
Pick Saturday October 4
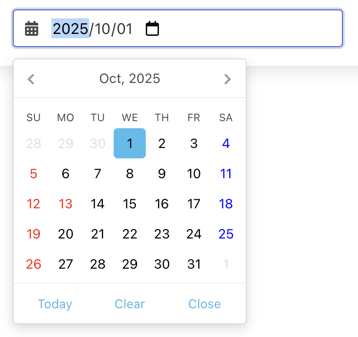(226, 144)
